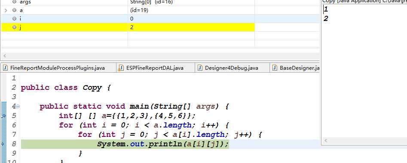Click the Java file icon on FineReportModuleProcessPlugins tab
The image size is (407, 163).
[x=6, y=68]
